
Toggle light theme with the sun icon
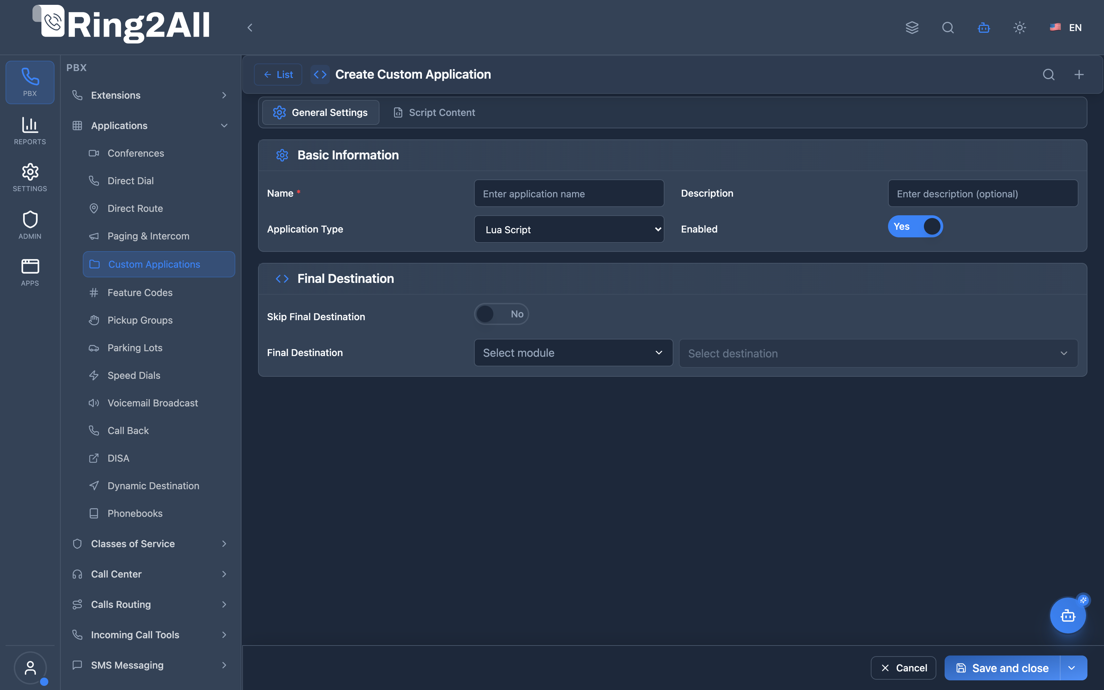coord(1019,27)
